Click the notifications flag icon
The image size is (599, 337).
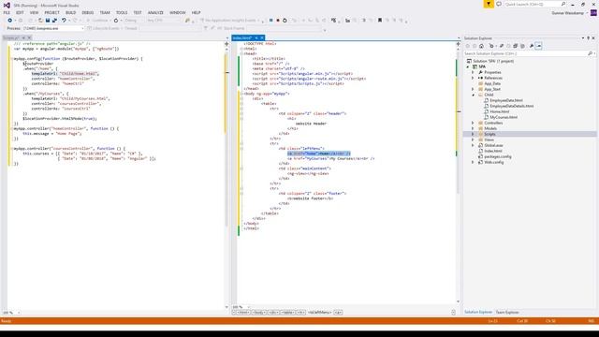(489, 4)
